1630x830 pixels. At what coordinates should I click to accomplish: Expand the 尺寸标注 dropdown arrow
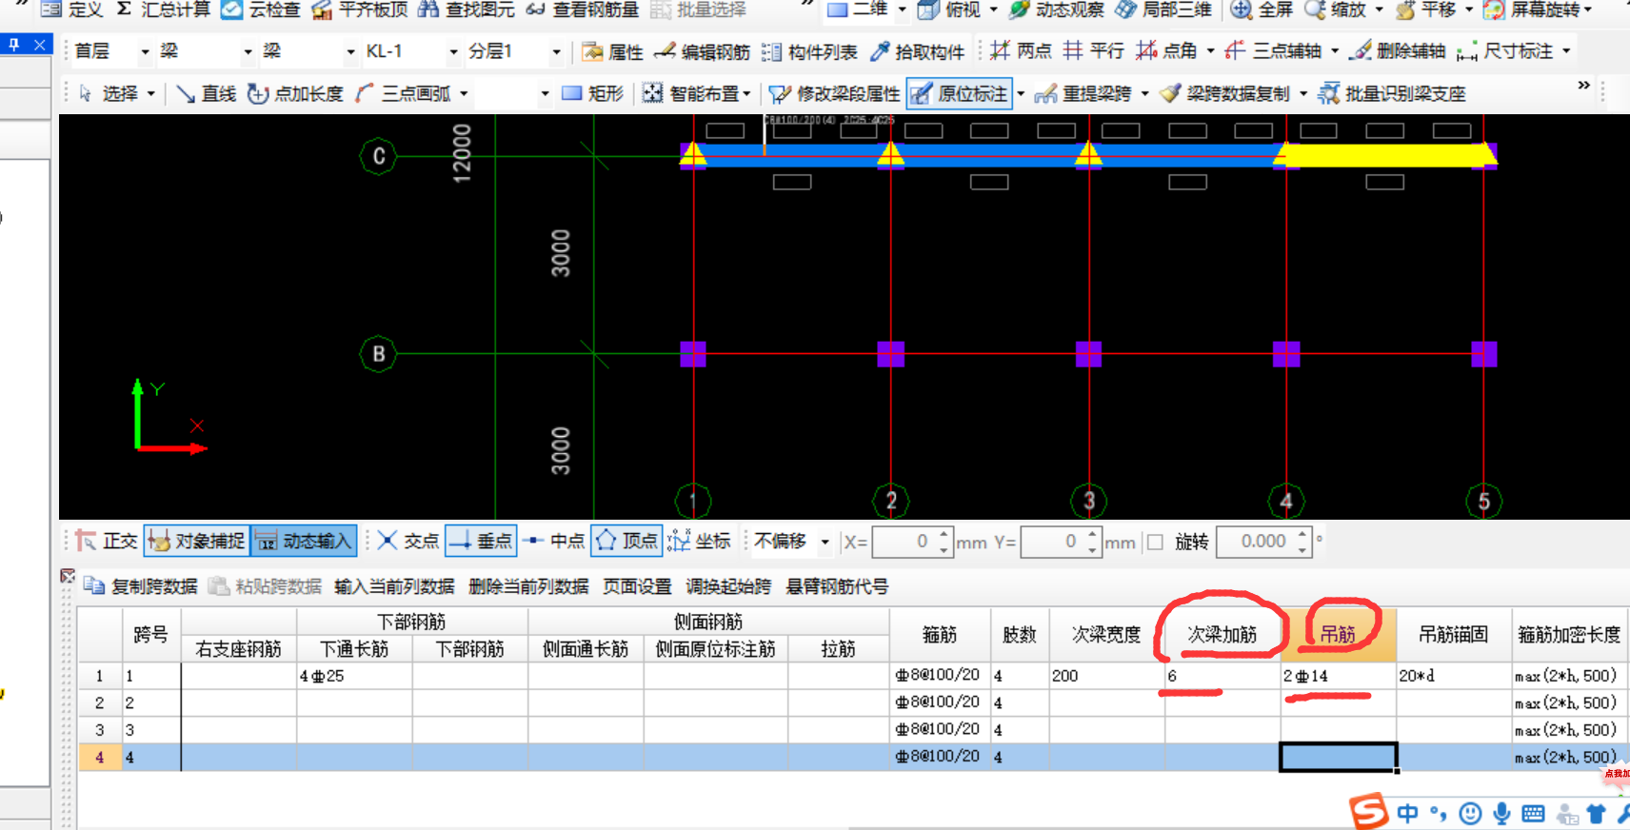coord(1566,50)
